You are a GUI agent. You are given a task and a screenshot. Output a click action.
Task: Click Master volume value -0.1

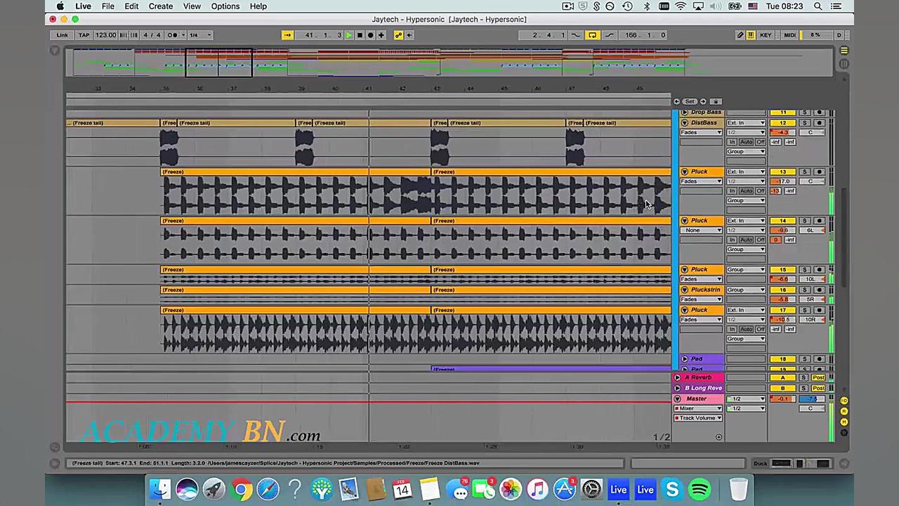pyautogui.click(x=782, y=399)
